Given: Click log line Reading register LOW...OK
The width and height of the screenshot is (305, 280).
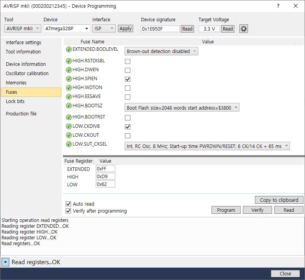Looking at the screenshot, I should coord(29,238).
